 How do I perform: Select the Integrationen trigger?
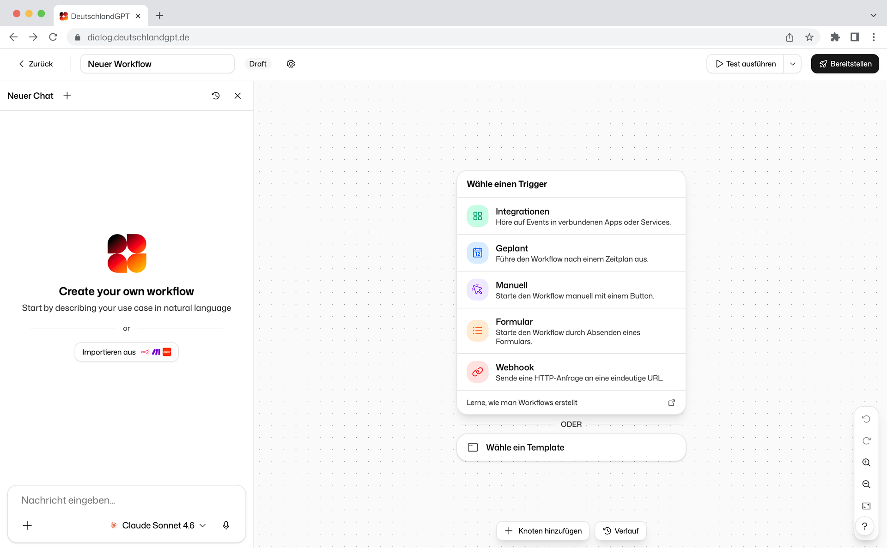pos(571,216)
